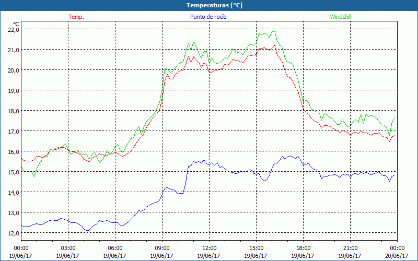Click the green Windchill legend label
This screenshot has height=261, width=418.
tap(341, 17)
